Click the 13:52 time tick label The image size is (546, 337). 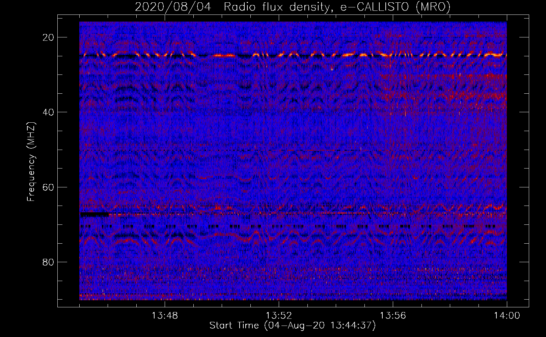coord(279,316)
